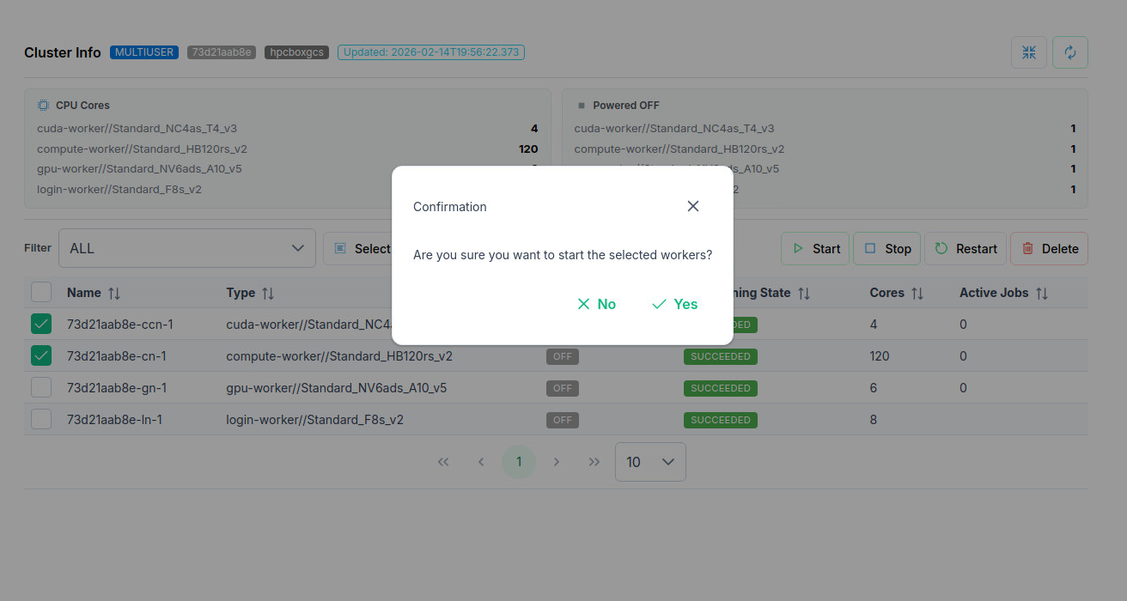Sort by Active Jobs column icon
This screenshot has height=601, width=1127.
click(x=1042, y=293)
